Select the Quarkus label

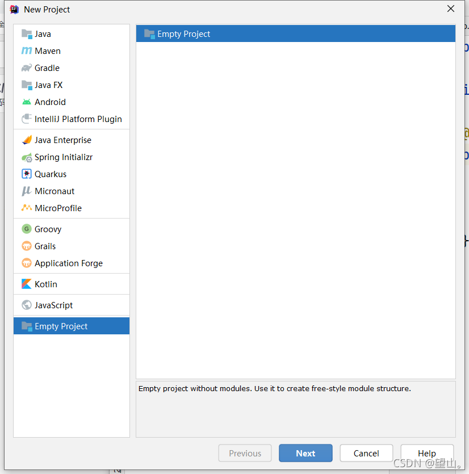51,174
